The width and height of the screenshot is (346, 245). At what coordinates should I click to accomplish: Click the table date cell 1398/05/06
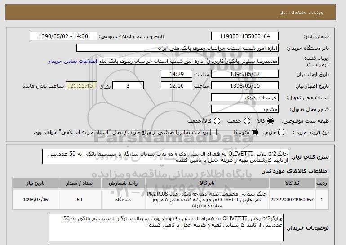[35, 200]
